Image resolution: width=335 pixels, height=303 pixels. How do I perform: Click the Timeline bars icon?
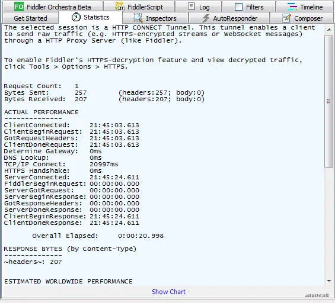292,7
